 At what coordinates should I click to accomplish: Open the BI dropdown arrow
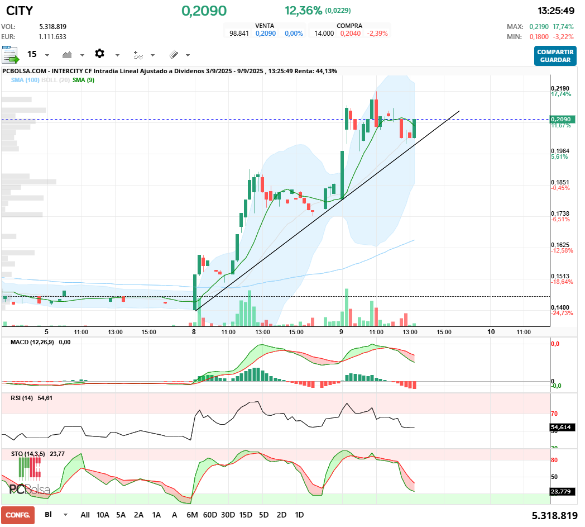coord(66,515)
